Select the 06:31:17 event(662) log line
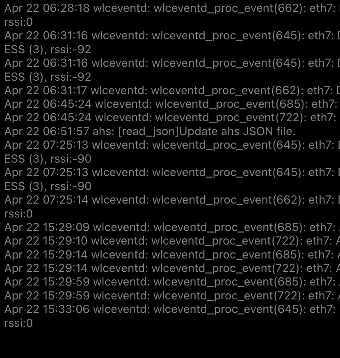 pos(172,91)
